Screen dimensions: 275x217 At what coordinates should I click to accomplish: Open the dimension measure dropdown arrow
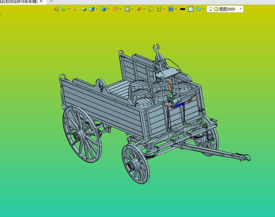pos(164,9)
